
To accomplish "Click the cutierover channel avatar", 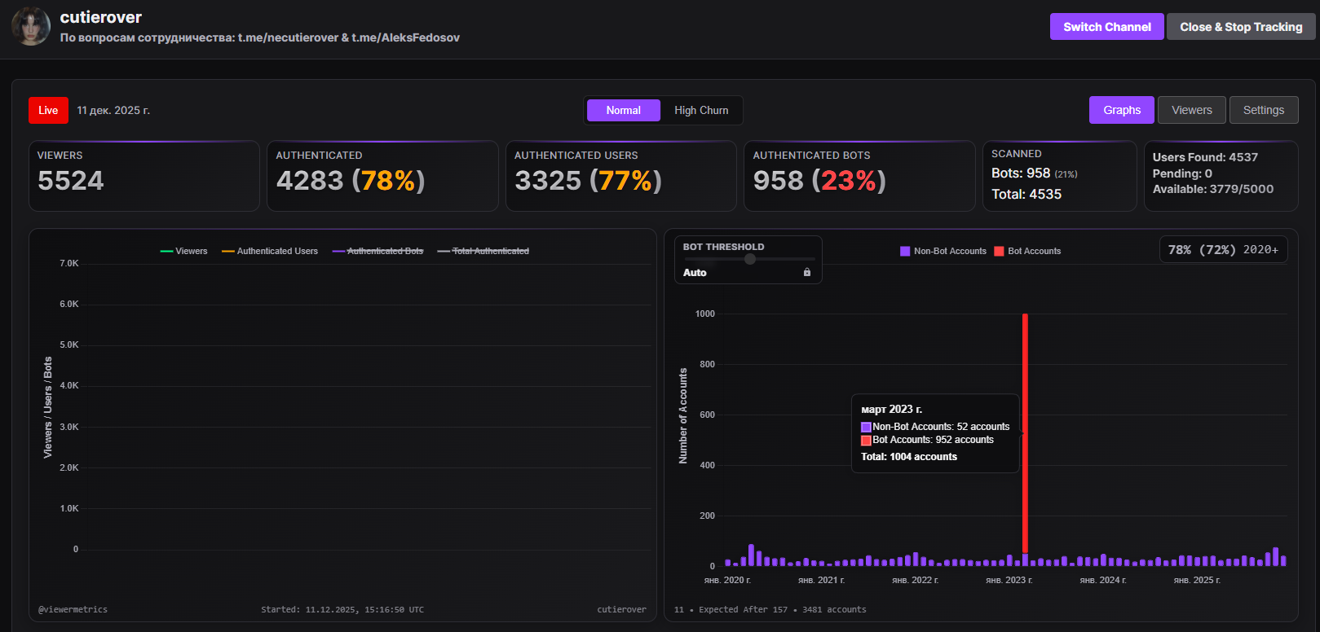I will tap(31, 26).
